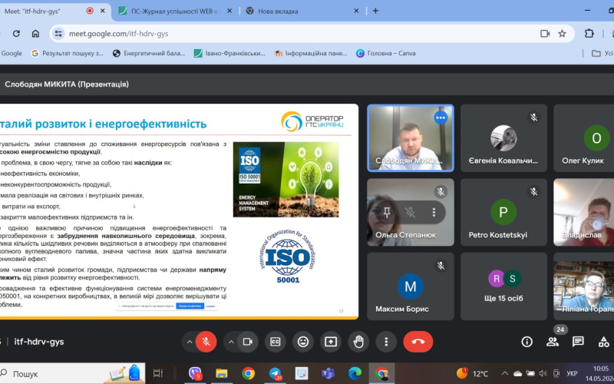Open the chat messages panel
This screenshot has width=614, height=384.
578,342
